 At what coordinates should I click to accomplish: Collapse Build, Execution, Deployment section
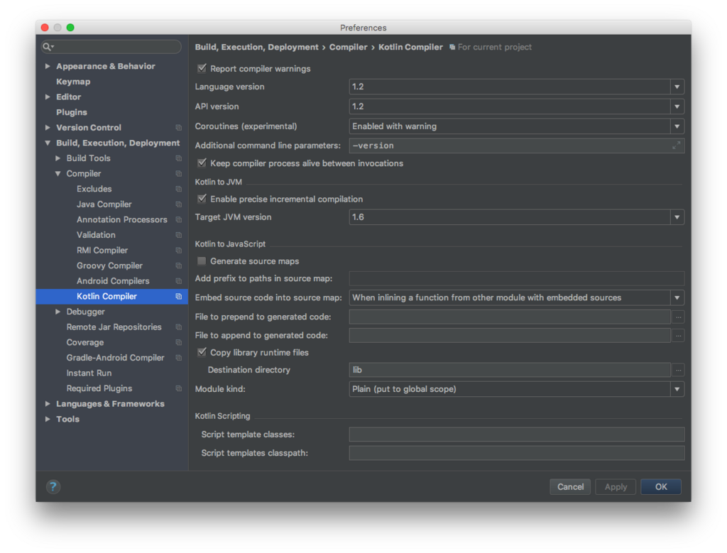48,143
